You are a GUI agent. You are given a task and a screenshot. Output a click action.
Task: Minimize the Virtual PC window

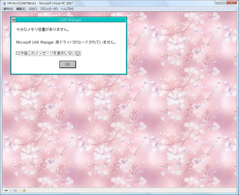point(218,3)
